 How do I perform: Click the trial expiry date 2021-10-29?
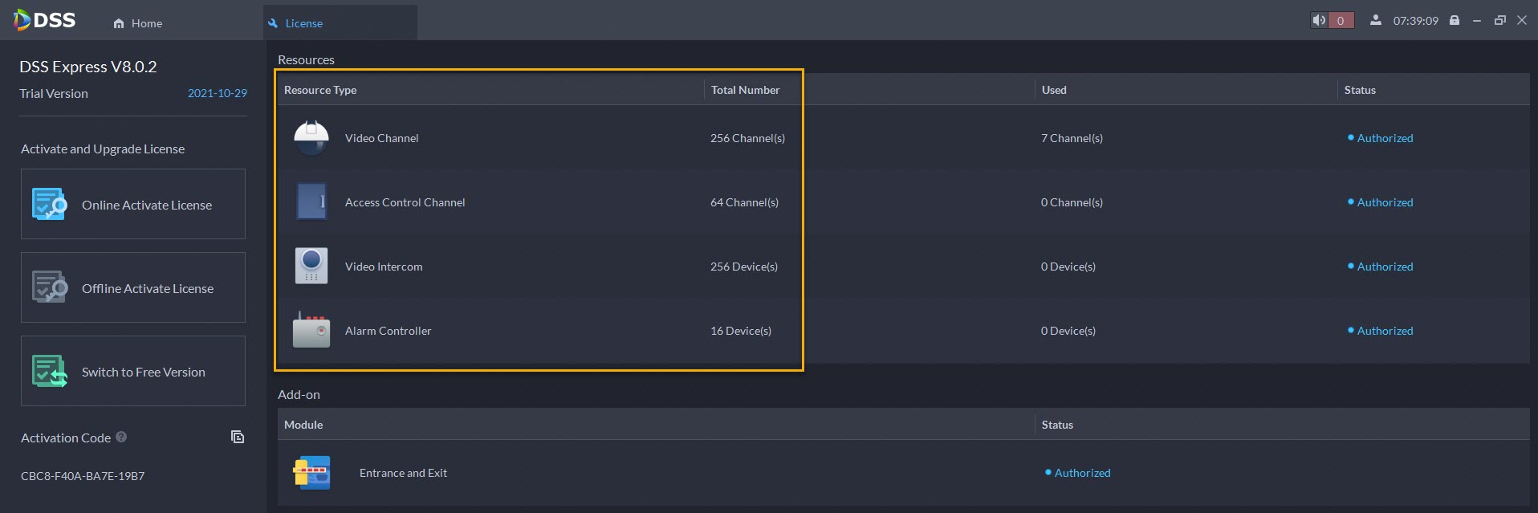[217, 93]
